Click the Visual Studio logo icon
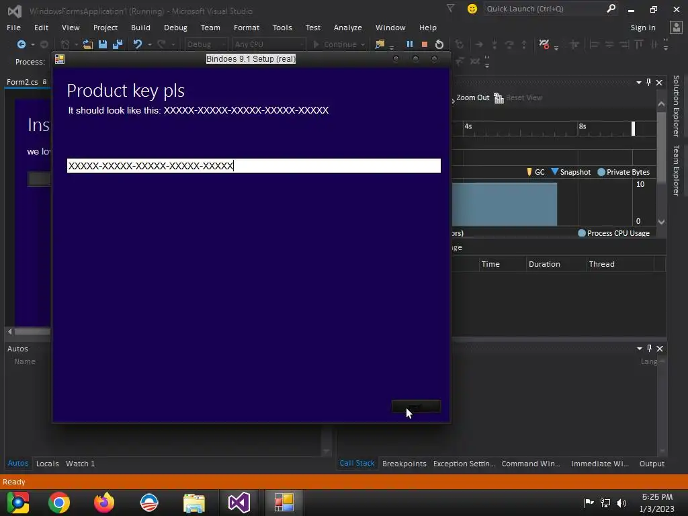The height and width of the screenshot is (516, 688). (15, 11)
